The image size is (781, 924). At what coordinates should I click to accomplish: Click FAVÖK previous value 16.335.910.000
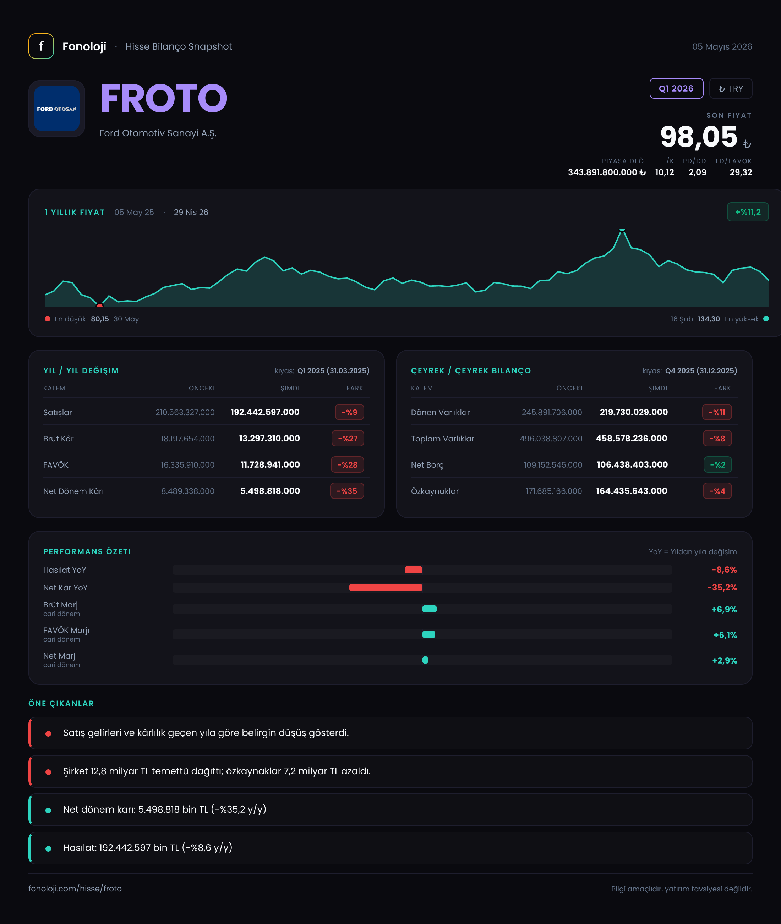pos(188,464)
